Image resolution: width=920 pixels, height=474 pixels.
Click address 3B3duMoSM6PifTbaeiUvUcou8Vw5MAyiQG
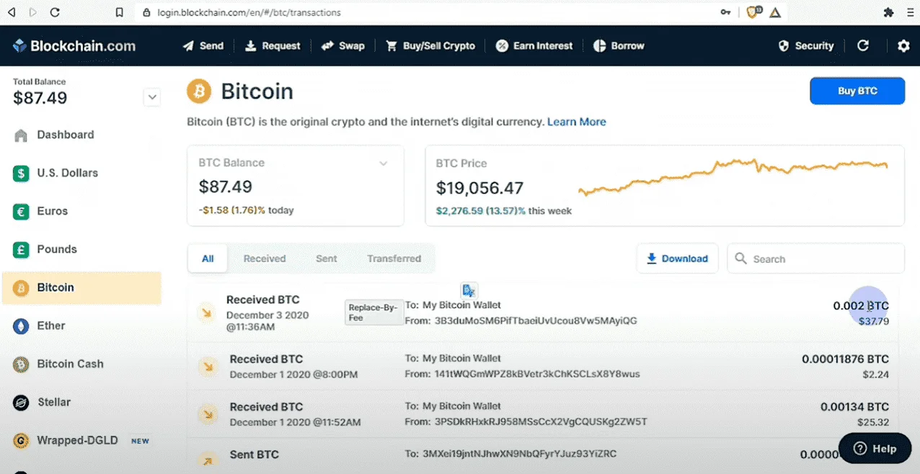click(x=536, y=321)
